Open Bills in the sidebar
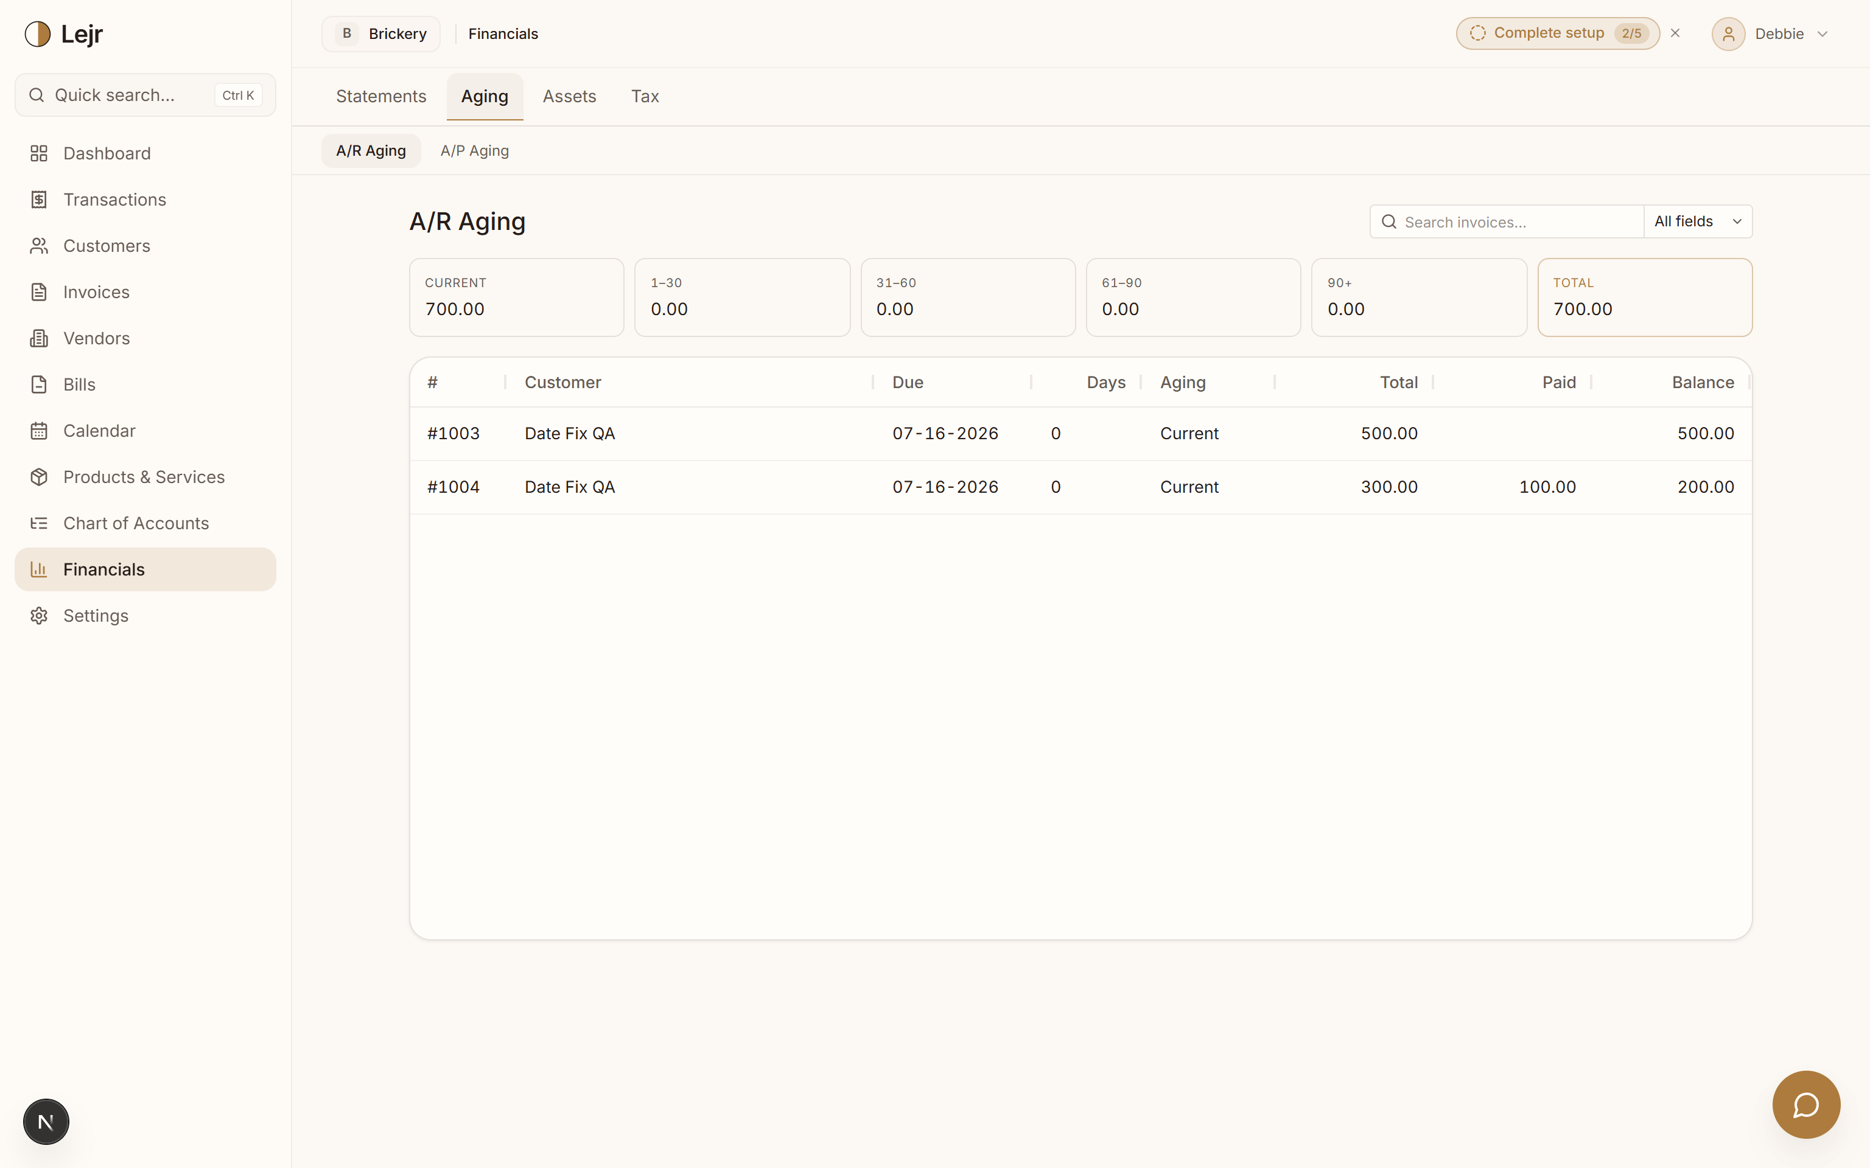 [x=145, y=384]
